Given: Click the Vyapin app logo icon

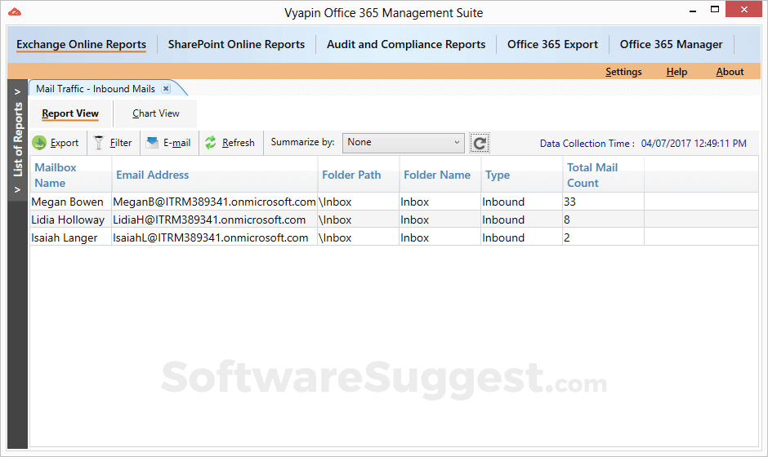Looking at the screenshot, I should pyautogui.click(x=14, y=12).
